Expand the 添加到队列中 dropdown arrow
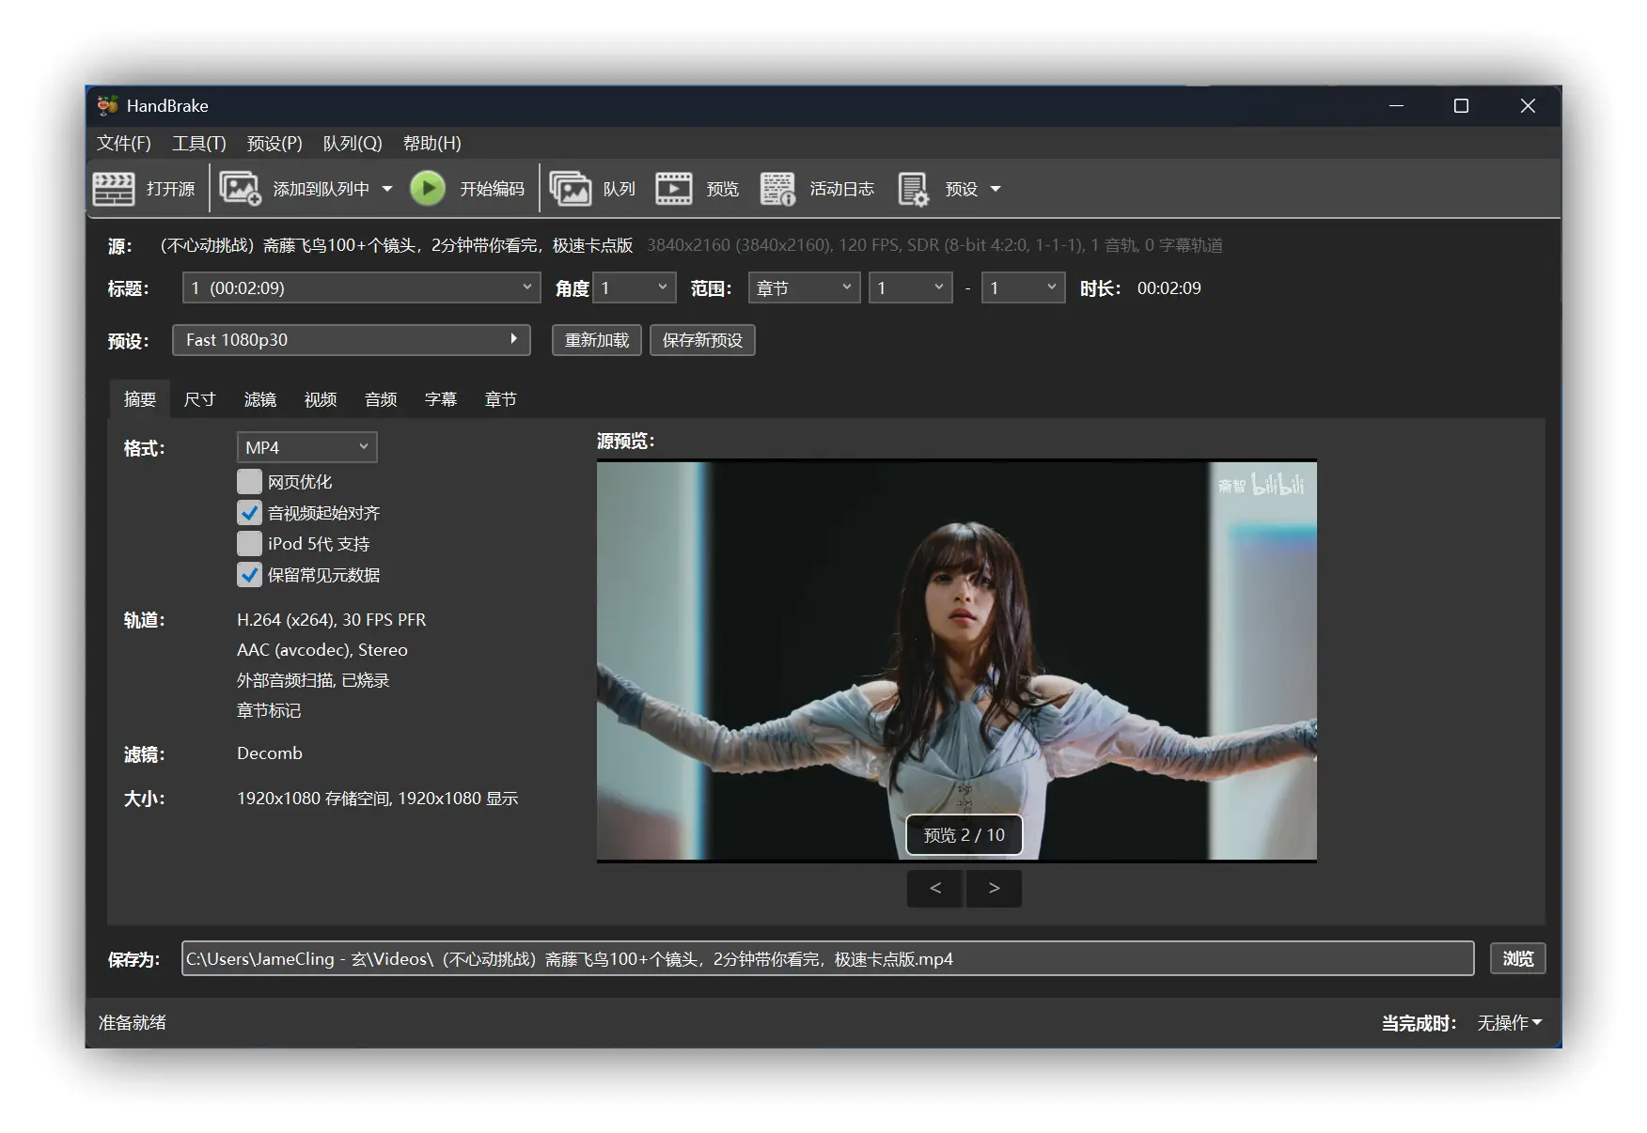The width and height of the screenshot is (1647, 1133). 387,189
